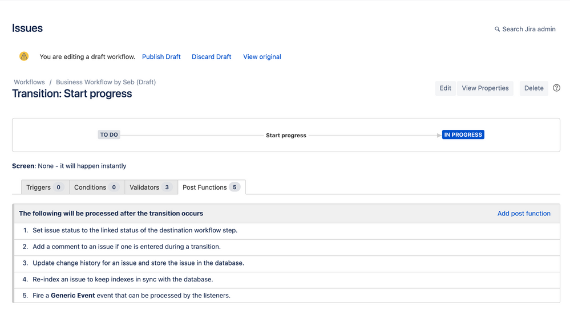Open View Properties for transition
This screenshot has width=570, height=323.
[485, 88]
